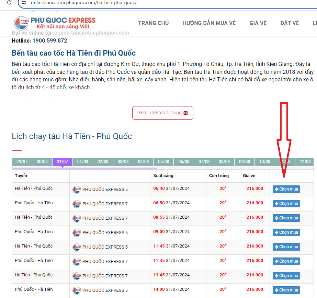Open site information icon in address bar
This screenshot has width=317, height=298.
(24, 3)
